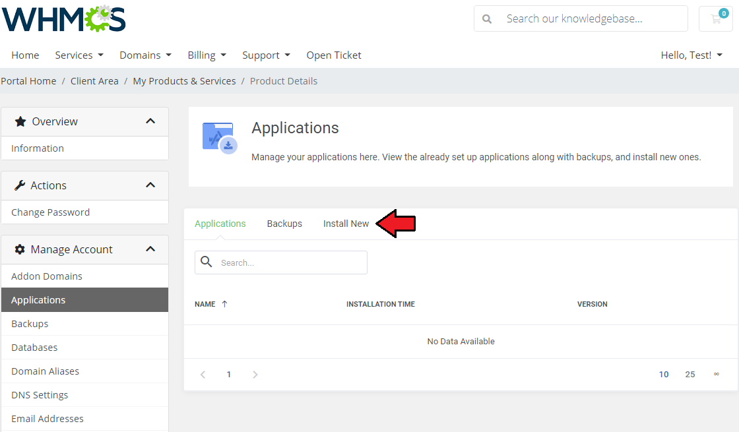Image resolution: width=739 pixels, height=432 pixels.
Task: Show 25 entries per page
Action: pyautogui.click(x=690, y=375)
